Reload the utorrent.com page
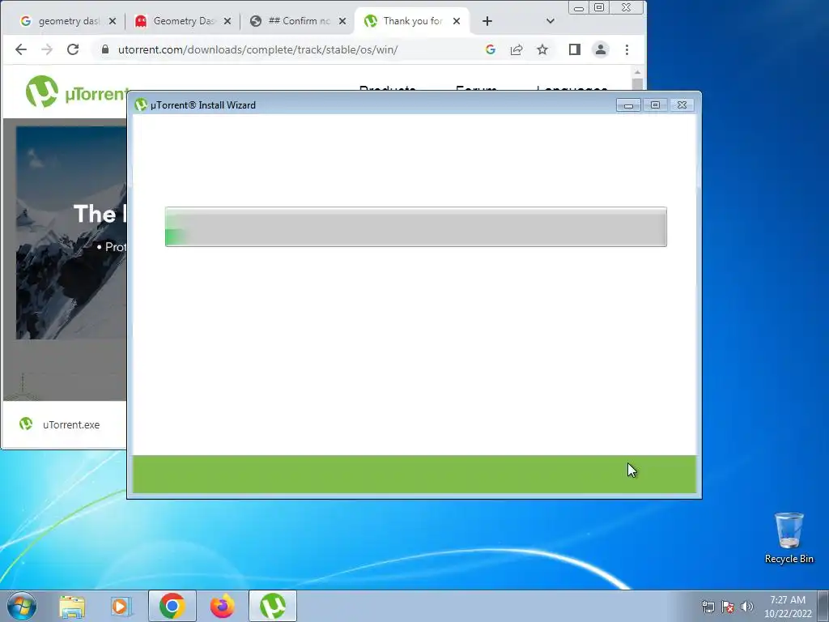829x622 pixels. coord(73,49)
